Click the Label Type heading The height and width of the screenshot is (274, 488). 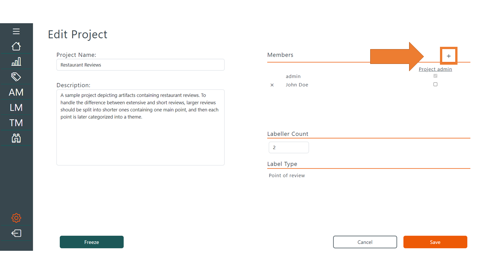pyautogui.click(x=282, y=164)
